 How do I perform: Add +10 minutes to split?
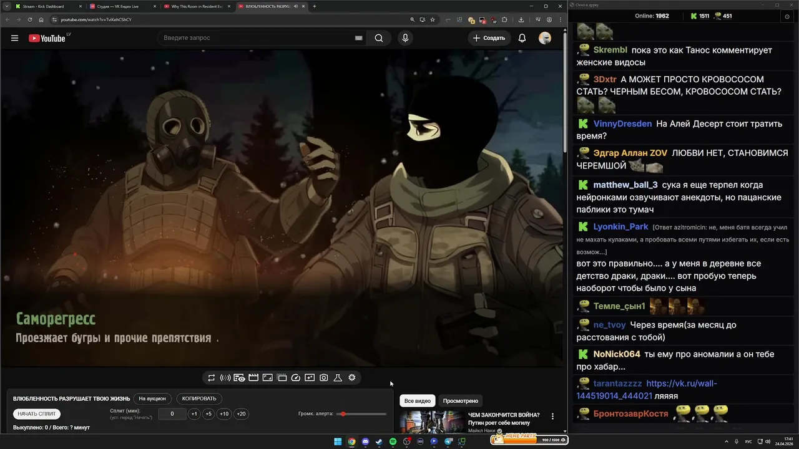224,413
